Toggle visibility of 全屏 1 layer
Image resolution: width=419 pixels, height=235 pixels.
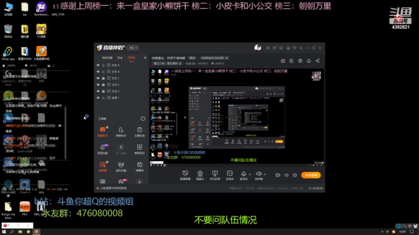[98, 98]
